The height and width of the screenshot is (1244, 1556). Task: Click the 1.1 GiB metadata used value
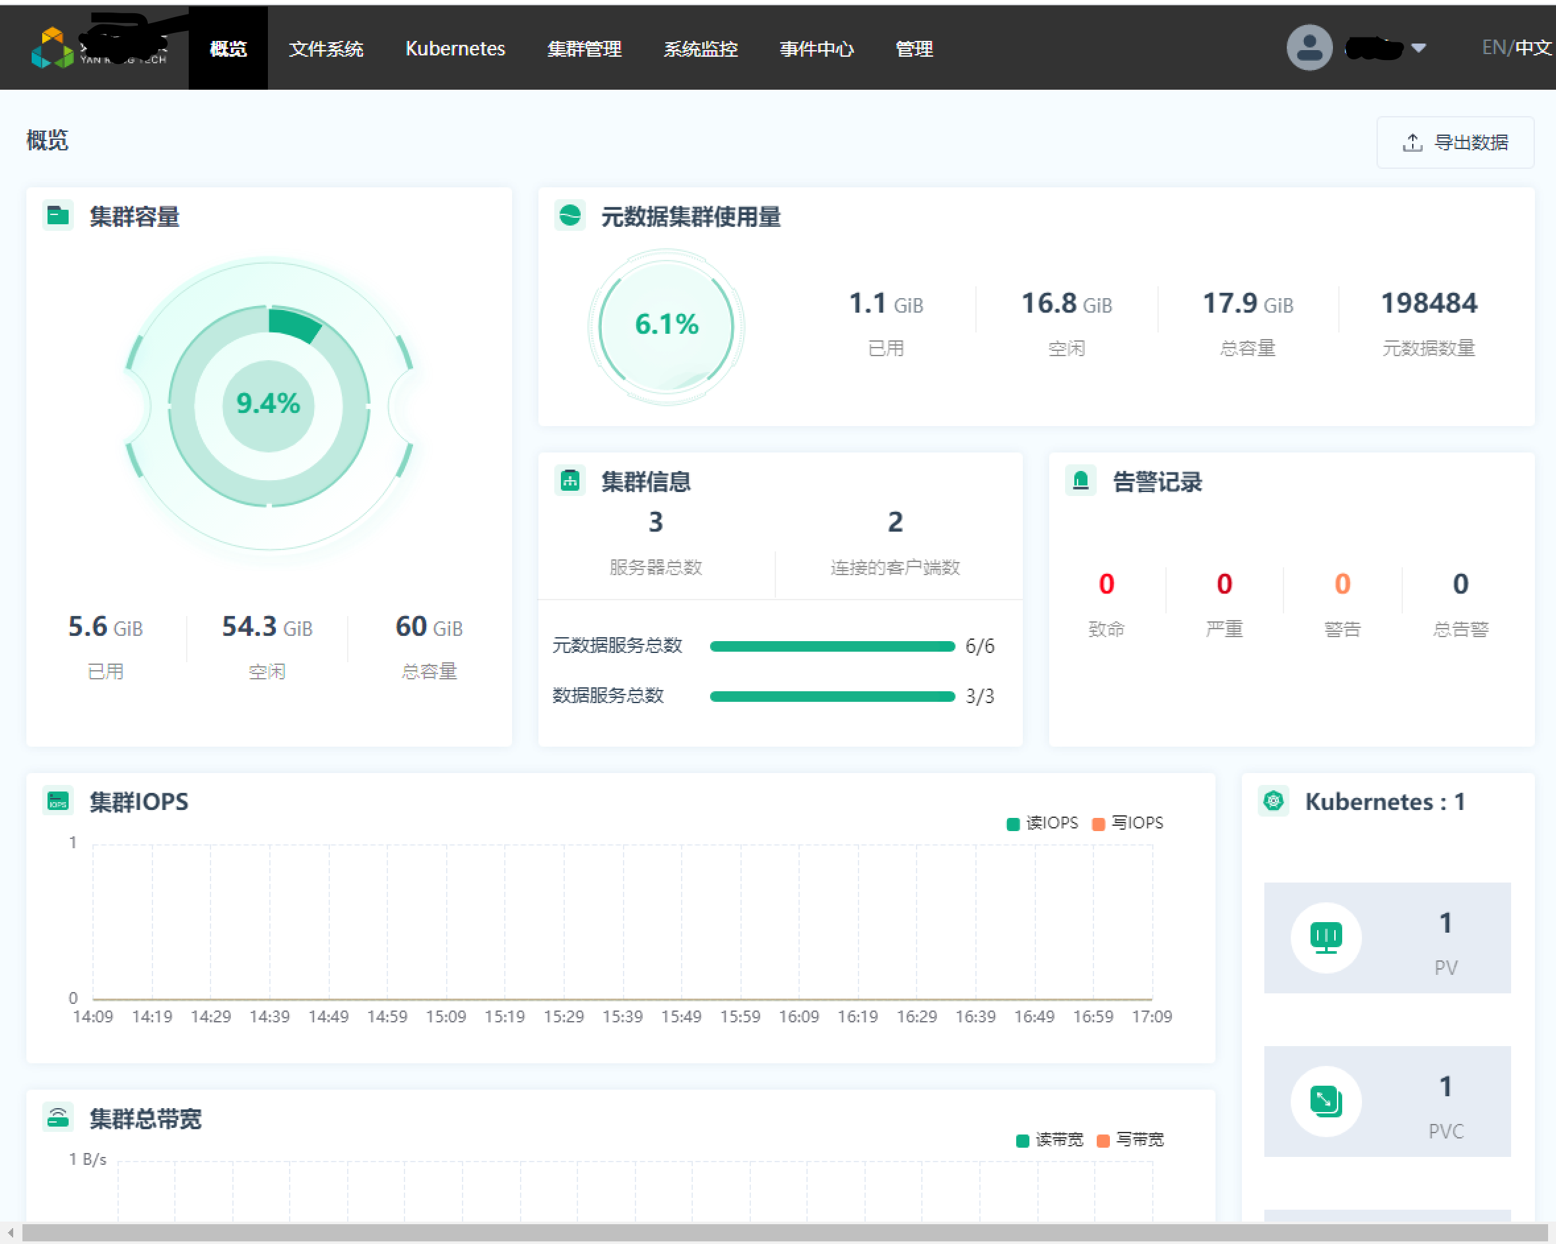pos(886,303)
